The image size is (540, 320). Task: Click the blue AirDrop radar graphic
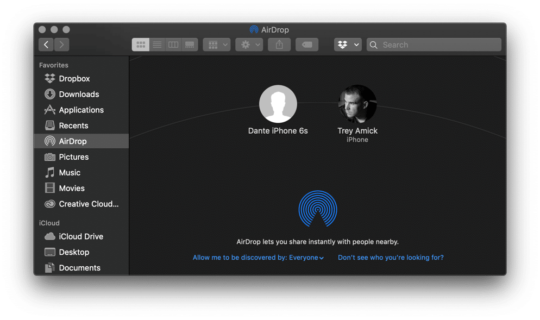click(317, 209)
